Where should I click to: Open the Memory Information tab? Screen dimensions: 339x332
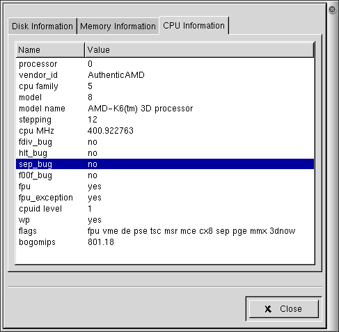click(118, 26)
